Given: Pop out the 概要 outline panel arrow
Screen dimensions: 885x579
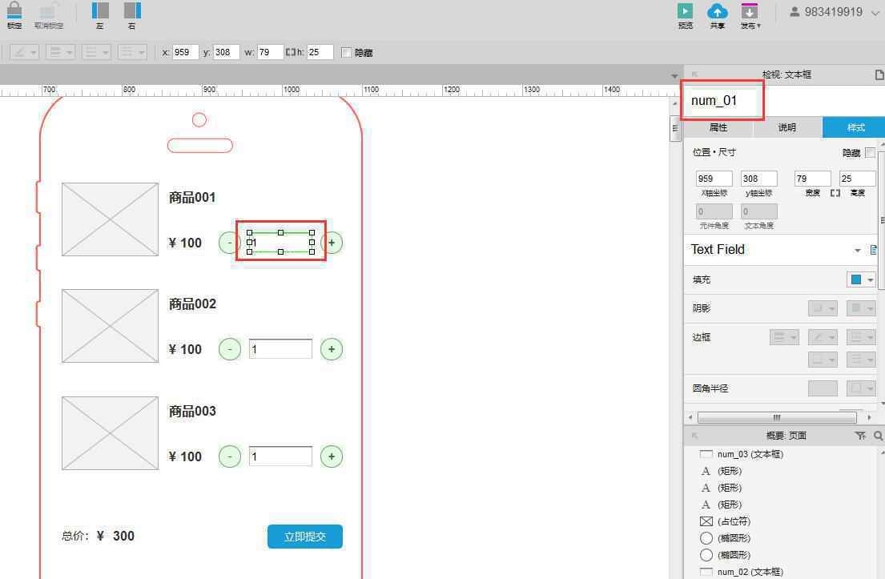Looking at the screenshot, I should [x=695, y=436].
